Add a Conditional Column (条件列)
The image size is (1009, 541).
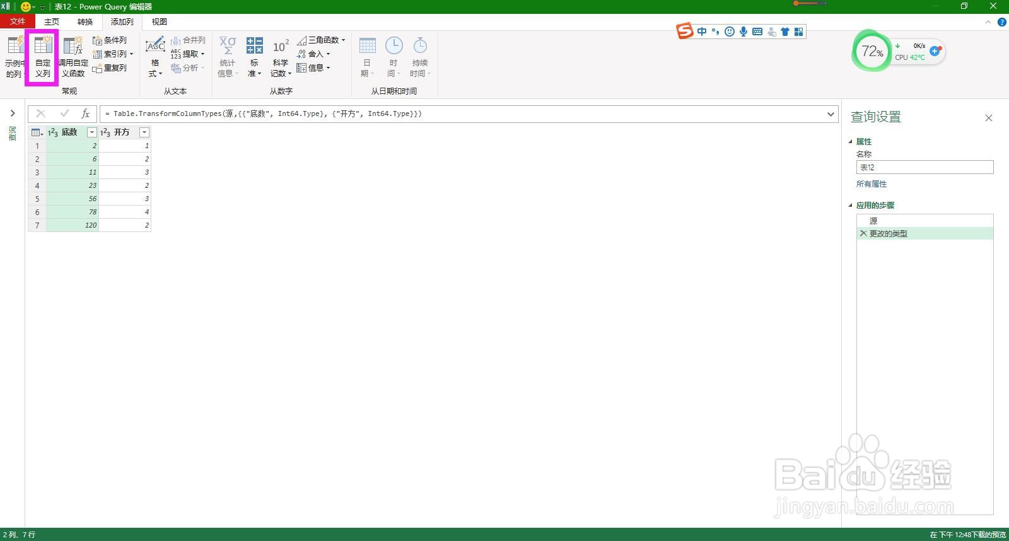pyautogui.click(x=110, y=40)
